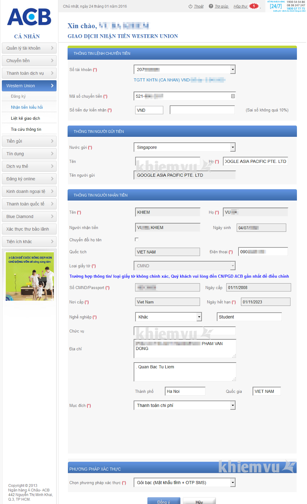Expand the Quản lý tài khoản menu
The width and height of the screenshot is (307, 504).
pos(29,48)
